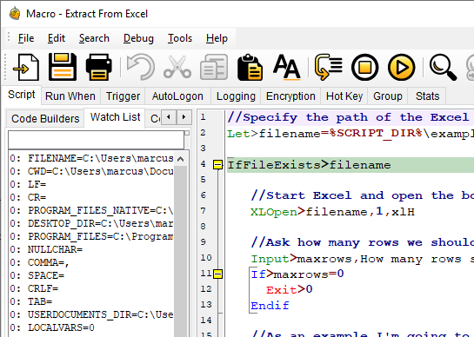Click the Let>filename code line
Screen dimensions: 474x337
(x=350, y=133)
